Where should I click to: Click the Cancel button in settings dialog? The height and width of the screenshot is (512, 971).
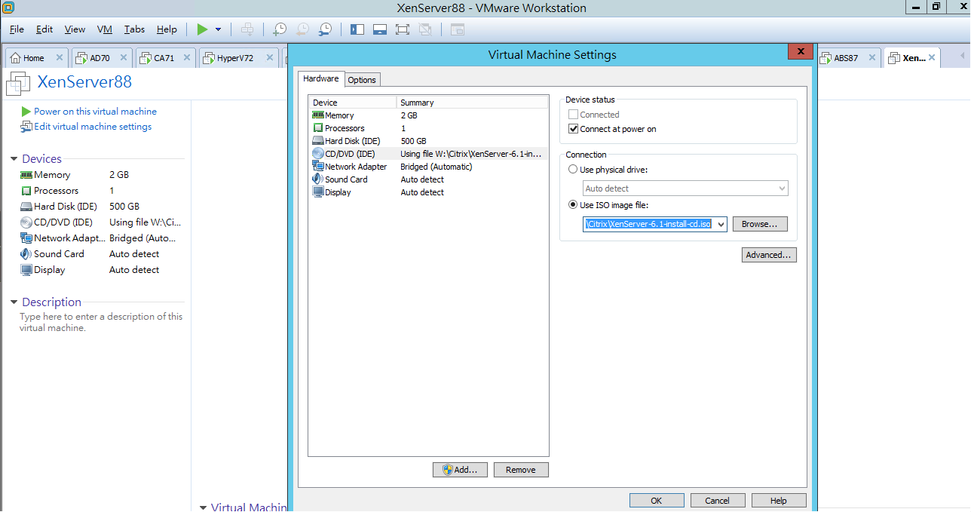[718, 501]
